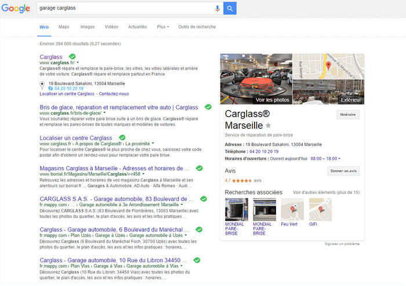Click green checkmark beside 10 Rue du Libron result
The height and width of the screenshot is (286, 406).
pos(197,260)
